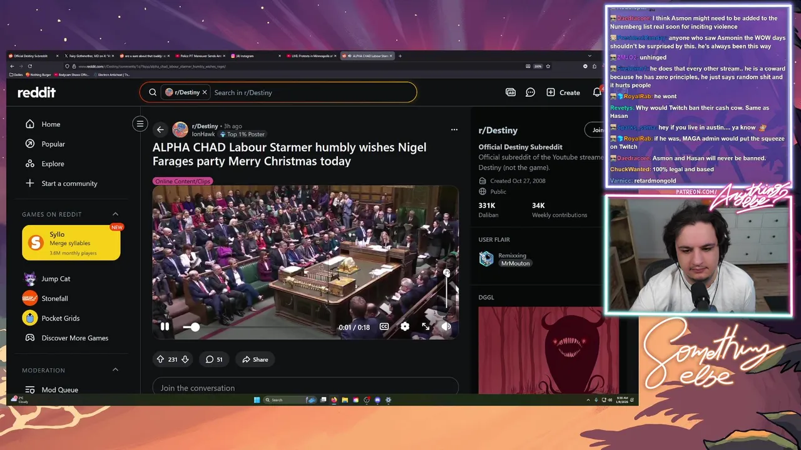Viewport: 801px width, 450px height.
Task: Open post options three-dot menu
Action: [454, 130]
